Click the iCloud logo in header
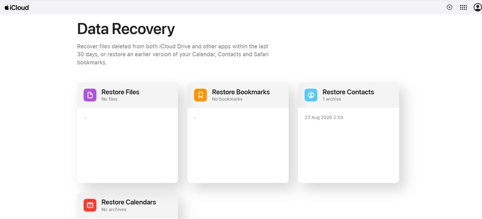This screenshot has height=219, width=482. [17, 7]
